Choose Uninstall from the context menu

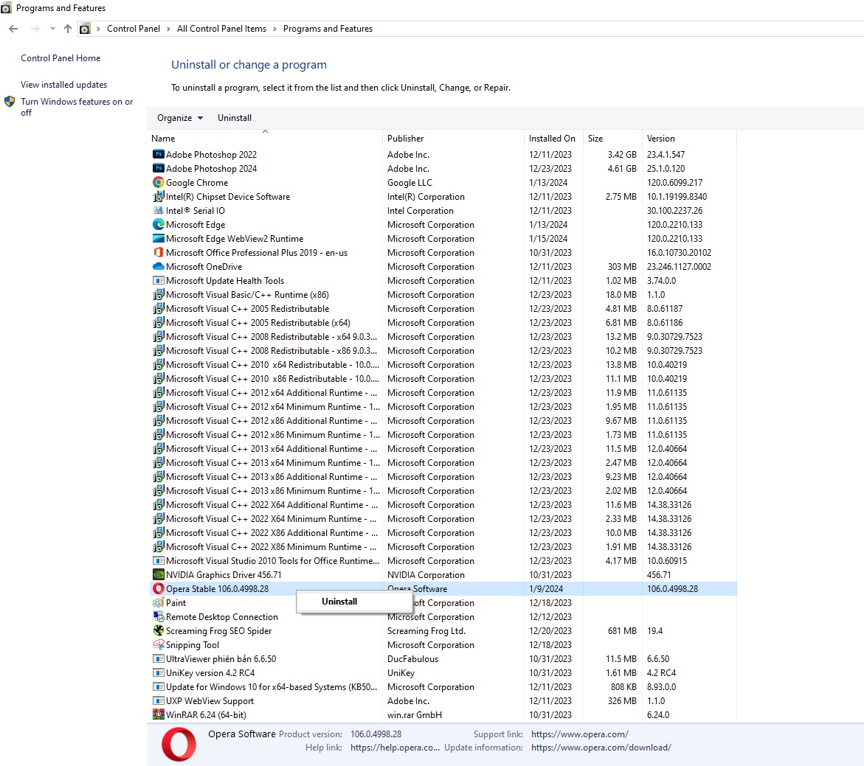(354, 602)
